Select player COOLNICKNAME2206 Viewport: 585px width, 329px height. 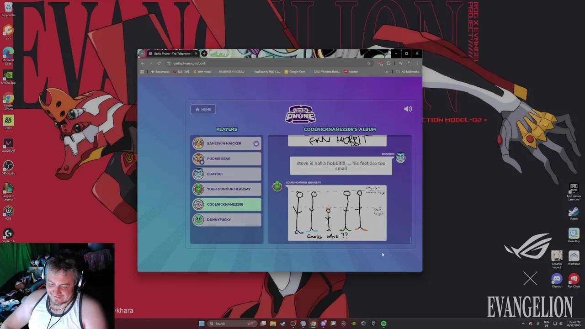pos(227,204)
